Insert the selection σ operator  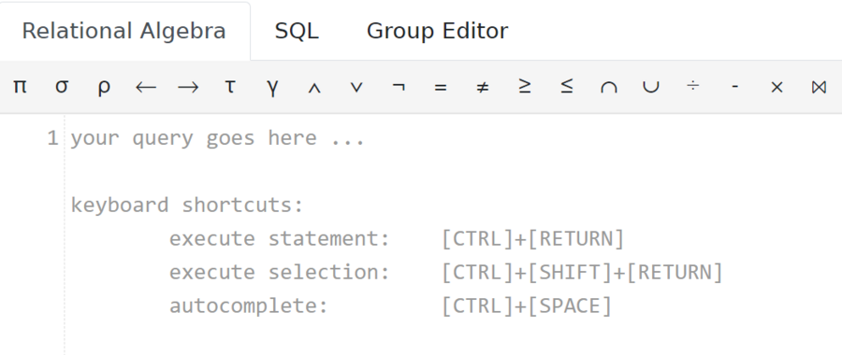point(62,86)
